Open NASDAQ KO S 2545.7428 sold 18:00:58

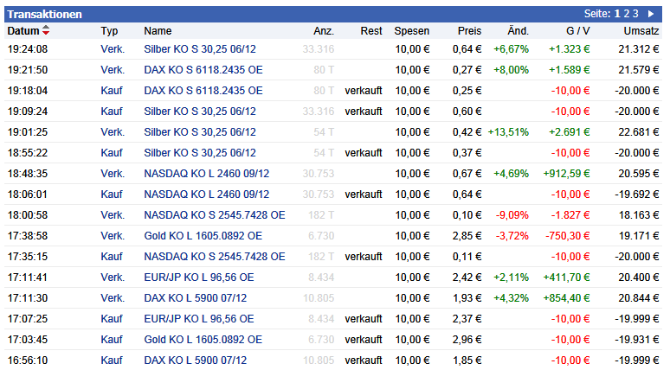215,215
